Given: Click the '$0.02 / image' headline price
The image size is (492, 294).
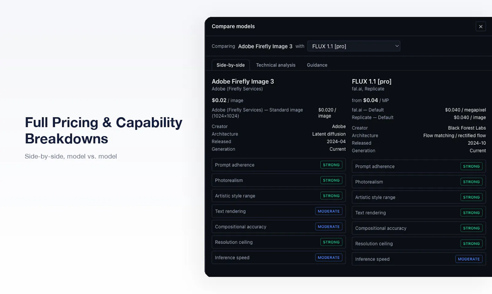Looking at the screenshot, I should click(x=227, y=100).
